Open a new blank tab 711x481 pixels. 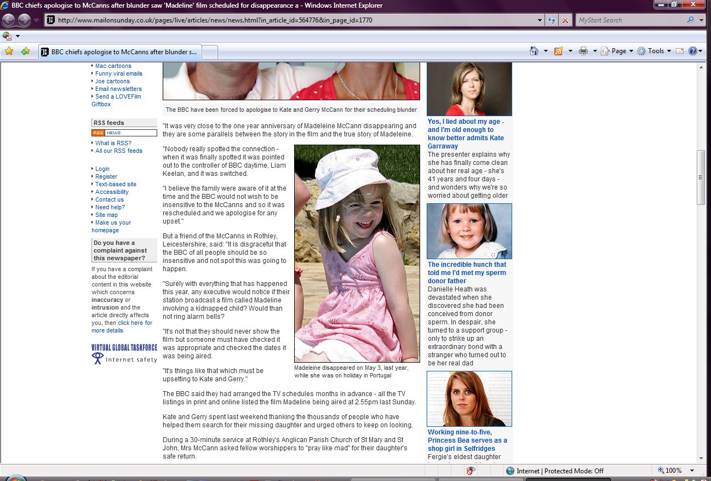click(x=210, y=52)
